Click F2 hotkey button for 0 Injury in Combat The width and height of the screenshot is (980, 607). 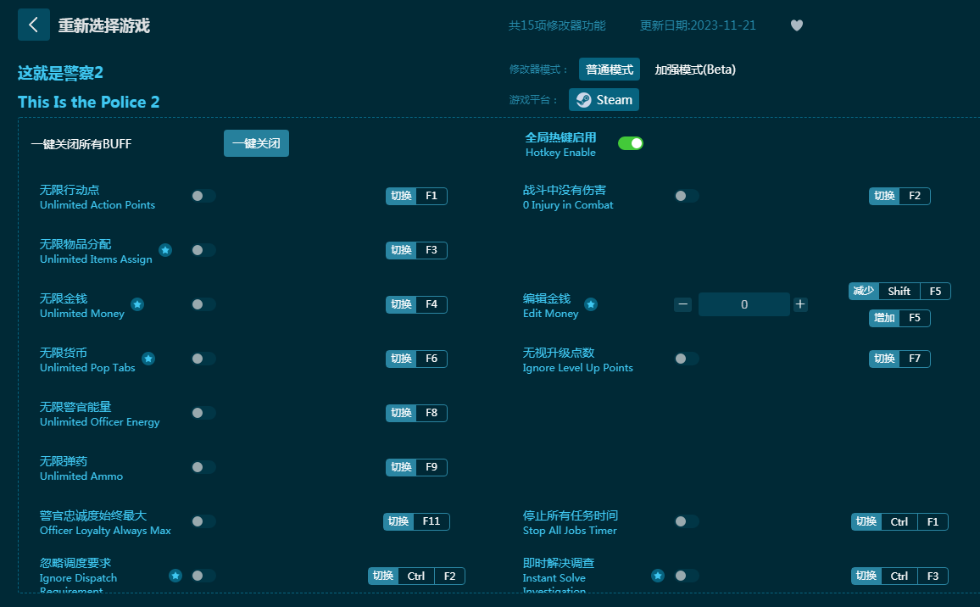pos(899,197)
